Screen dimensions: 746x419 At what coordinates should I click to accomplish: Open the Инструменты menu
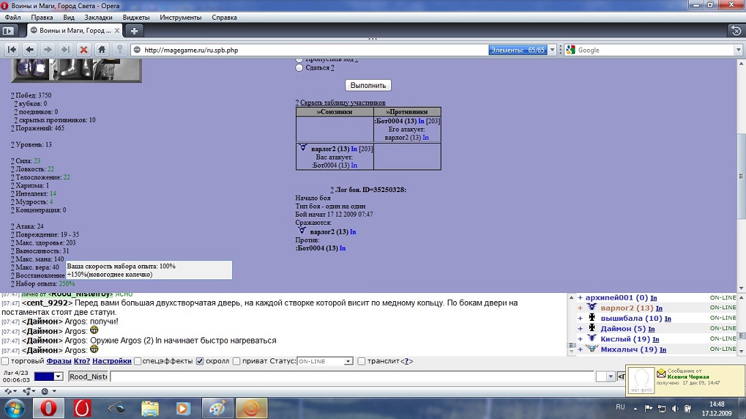click(x=181, y=17)
